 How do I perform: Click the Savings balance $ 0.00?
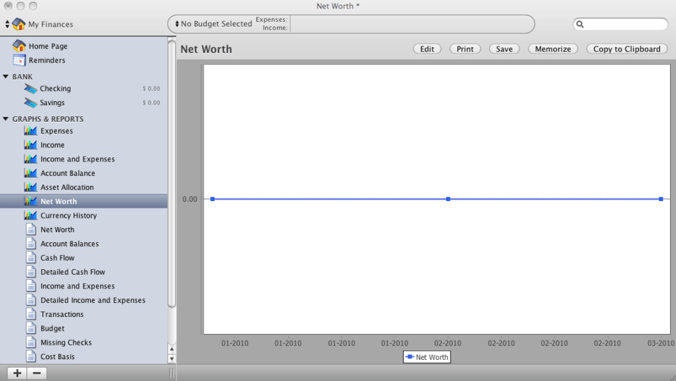click(151, 103)
